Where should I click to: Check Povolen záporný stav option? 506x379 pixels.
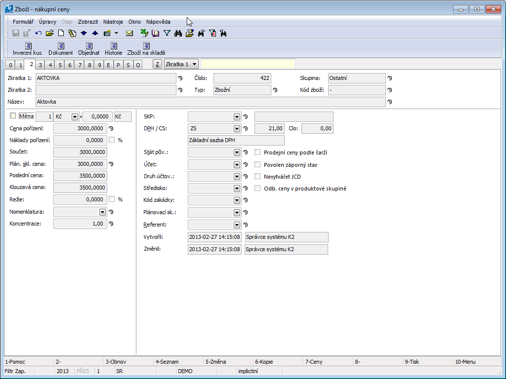click(x=257, y=164)
